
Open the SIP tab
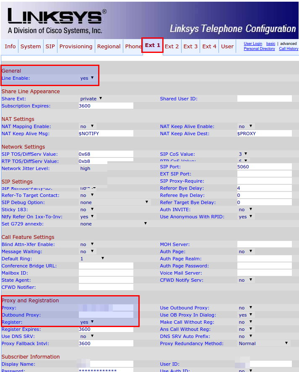click(50, 47)
